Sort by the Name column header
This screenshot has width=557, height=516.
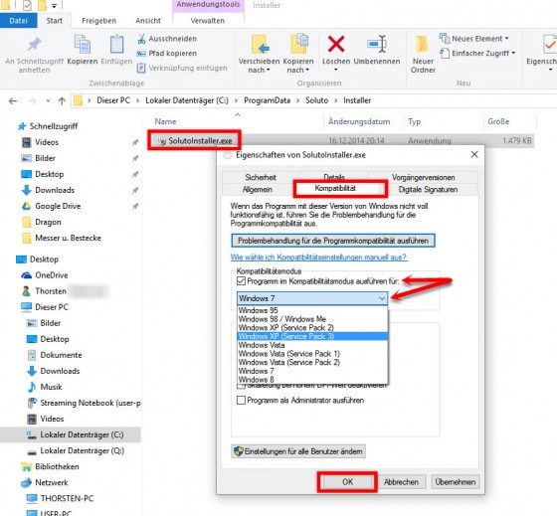pyautogui.click(x=165, y=121)
